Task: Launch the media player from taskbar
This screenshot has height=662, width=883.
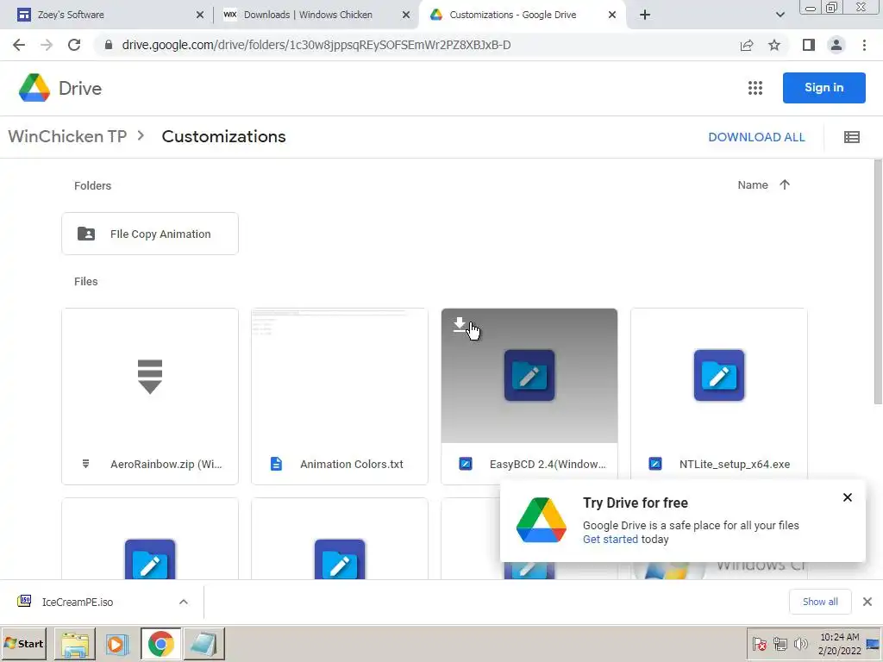Action: [x=117, y=643]
